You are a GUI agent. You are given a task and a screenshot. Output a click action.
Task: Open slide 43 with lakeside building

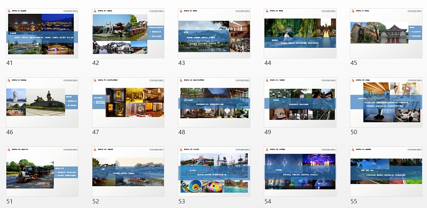tap(214, 33)
